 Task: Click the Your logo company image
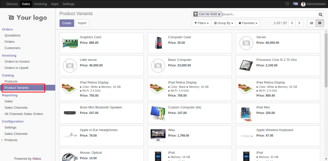[27, 18]
